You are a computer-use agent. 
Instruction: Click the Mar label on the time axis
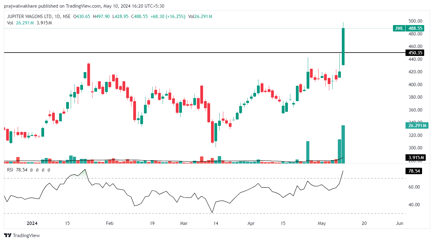coord(184,223)
